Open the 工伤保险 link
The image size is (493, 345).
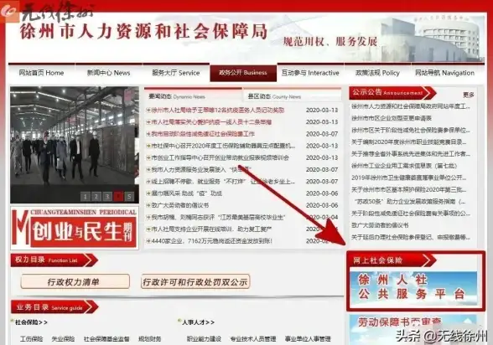click(x=32, y=339)
